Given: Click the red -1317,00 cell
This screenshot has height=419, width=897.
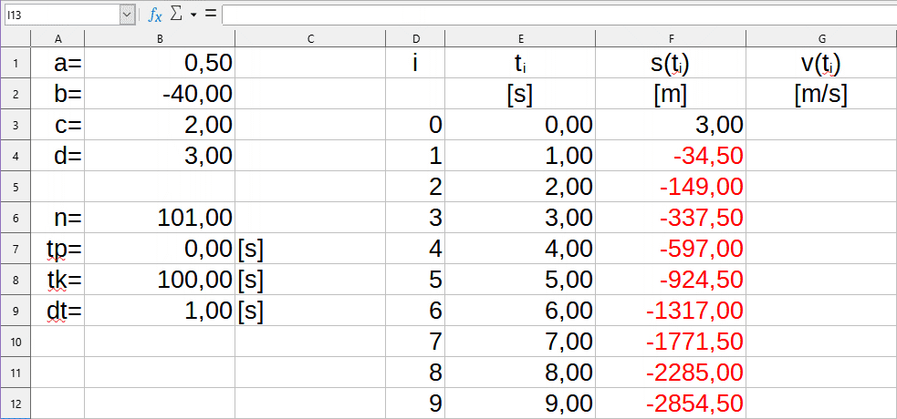Looking at the screenshot, I should (x=671, y=311).
